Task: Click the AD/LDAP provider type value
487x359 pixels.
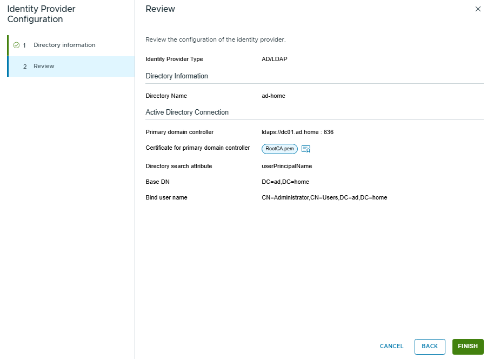Action: (x=275, y=59)
